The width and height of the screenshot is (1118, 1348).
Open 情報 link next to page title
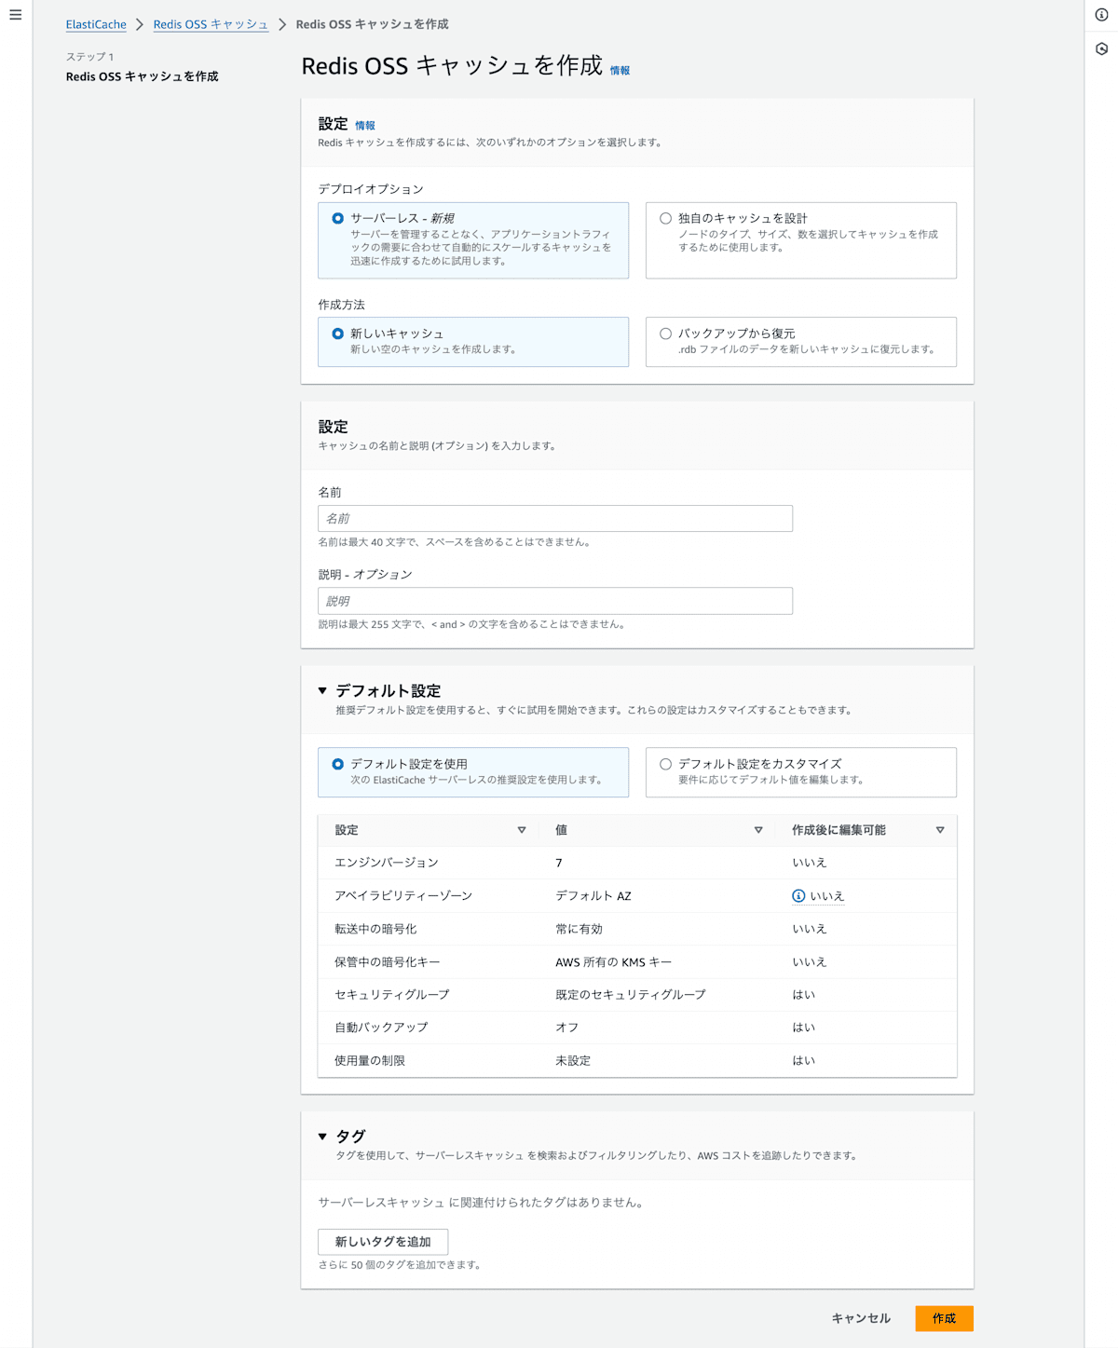620,71
